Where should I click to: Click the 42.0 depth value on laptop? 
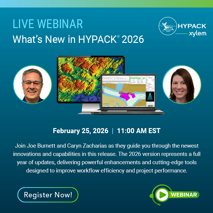click(x=150, y=106)
